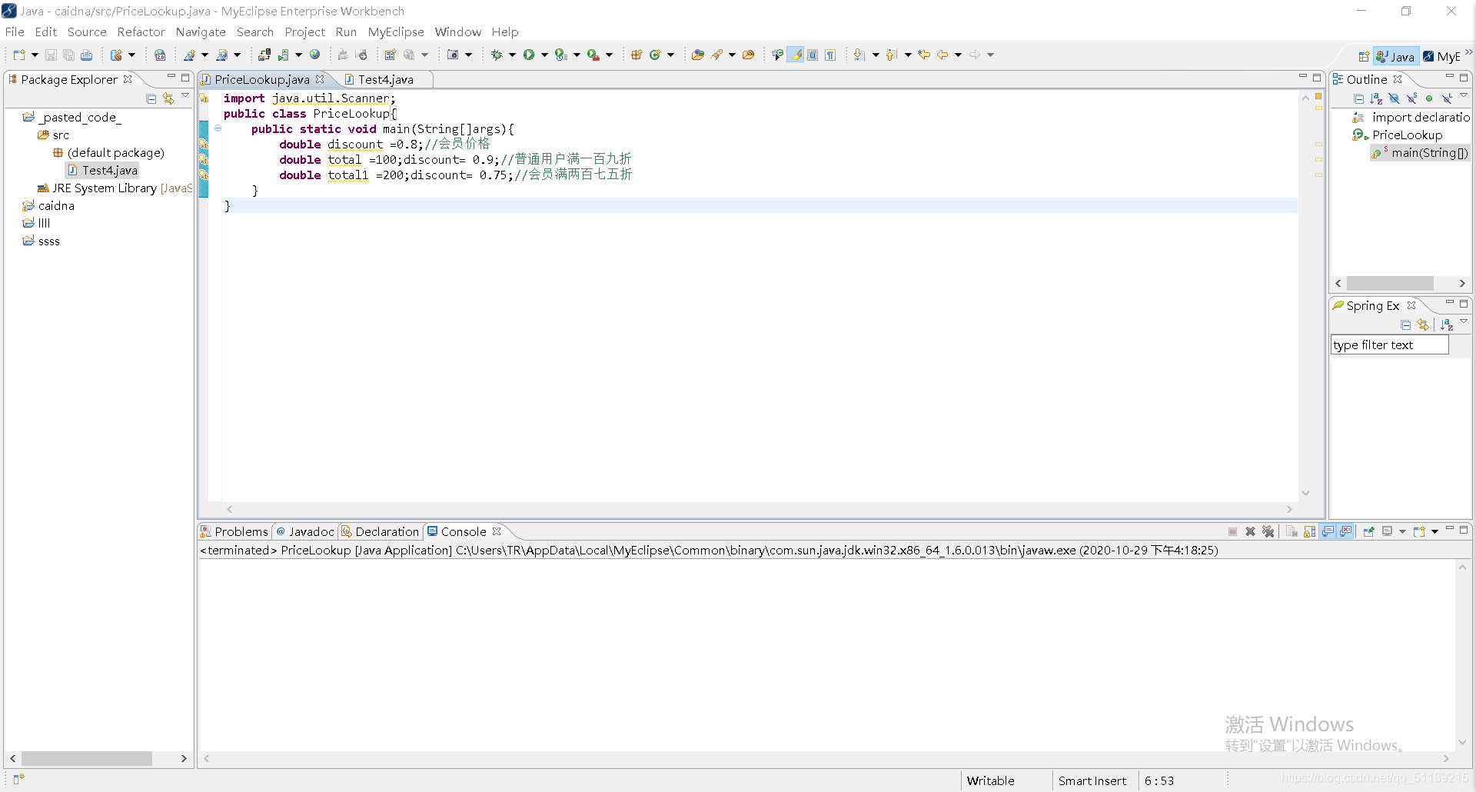Toggle Block Selection Mode
The height and width of the screenshot is (792, 1476).
pos(813,55)
